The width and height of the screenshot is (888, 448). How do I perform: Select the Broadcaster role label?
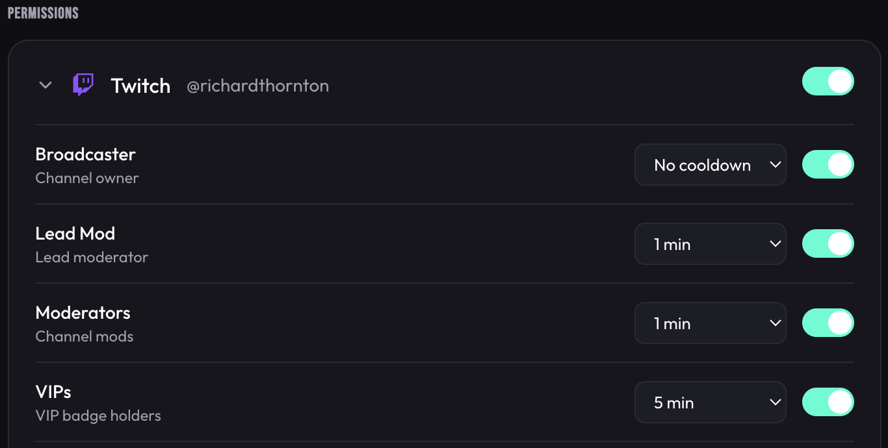(85, 155)
